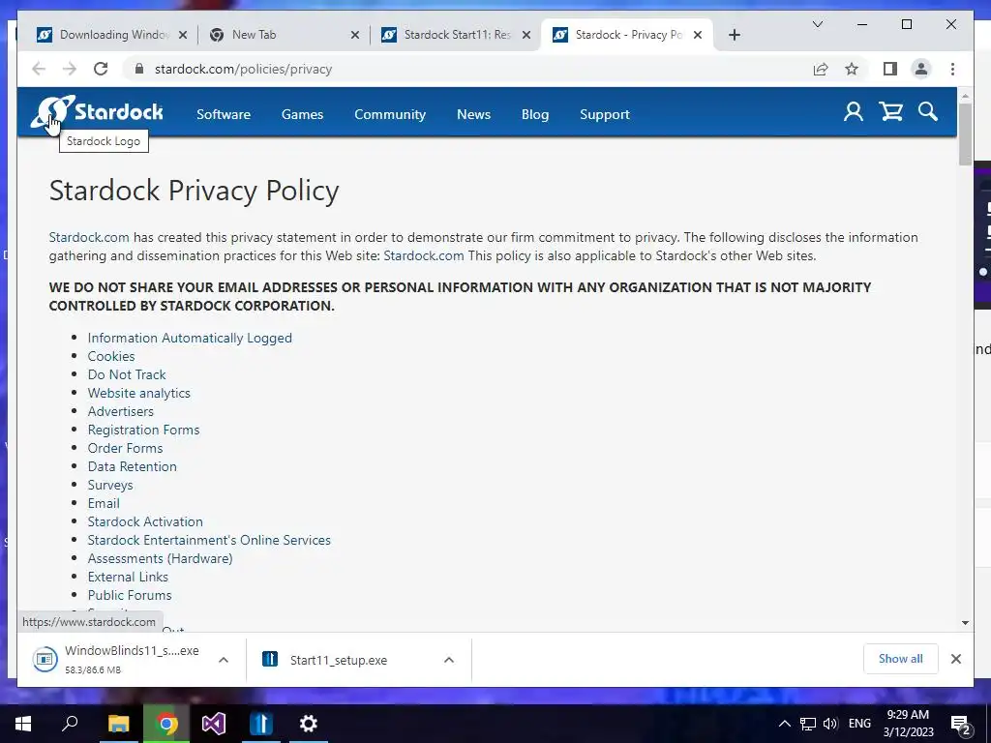The width and height of the screenshot is (991, 743).
Task: Open Stardock Activation link
Action: tap(145, 521)
